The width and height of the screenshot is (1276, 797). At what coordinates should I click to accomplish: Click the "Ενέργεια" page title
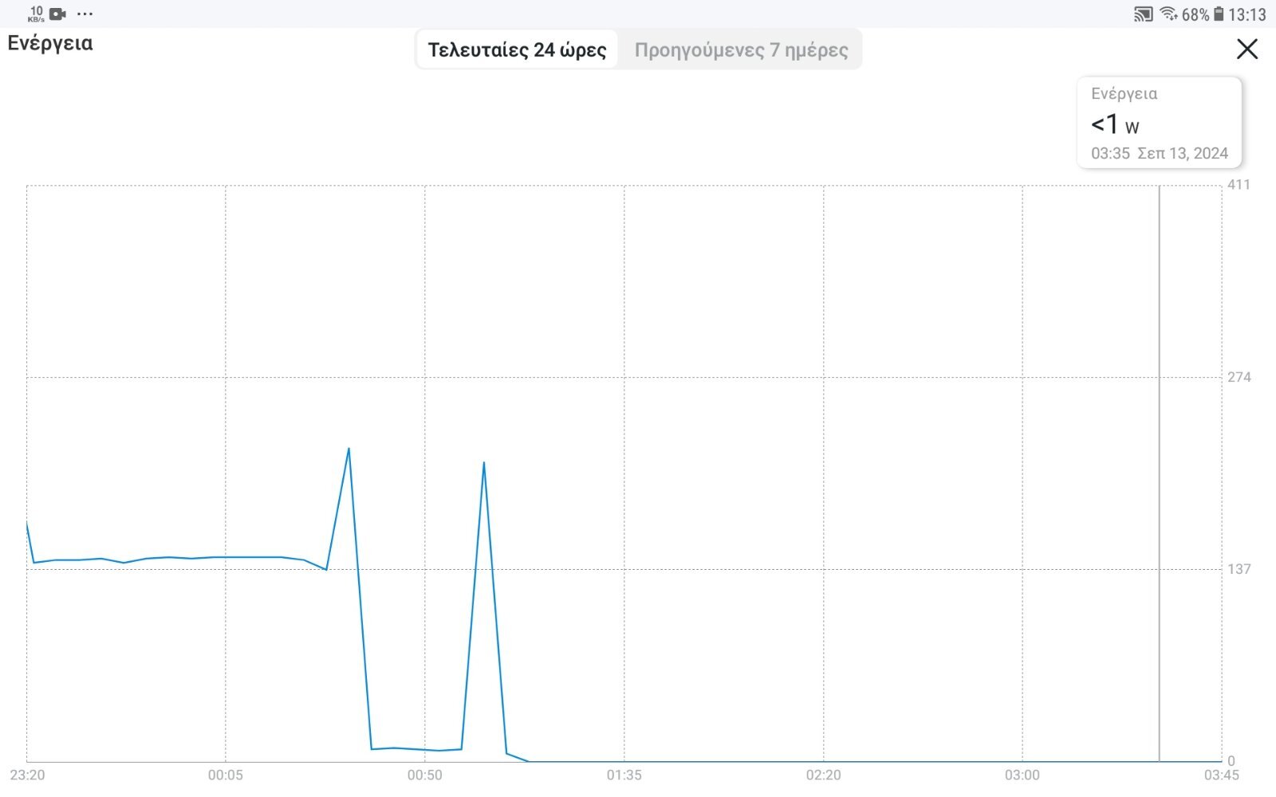[x=50, y=43]
